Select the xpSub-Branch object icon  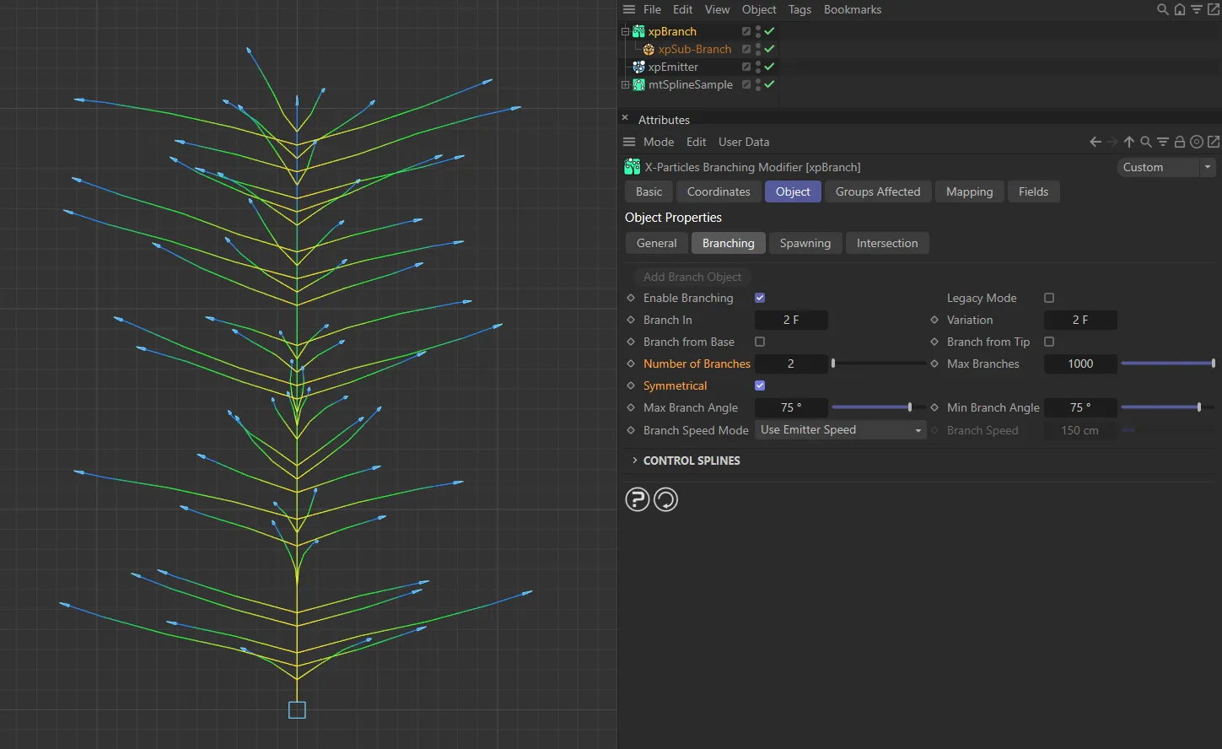(x=647, y=49)
